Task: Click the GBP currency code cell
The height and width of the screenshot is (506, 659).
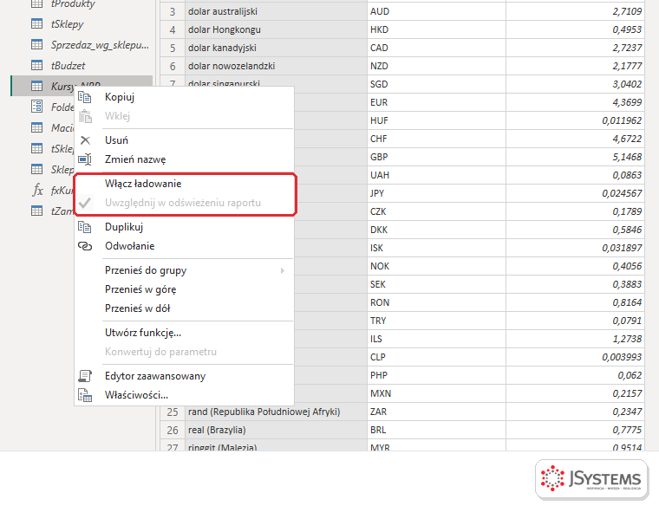Action: click(x=436, y=157)
